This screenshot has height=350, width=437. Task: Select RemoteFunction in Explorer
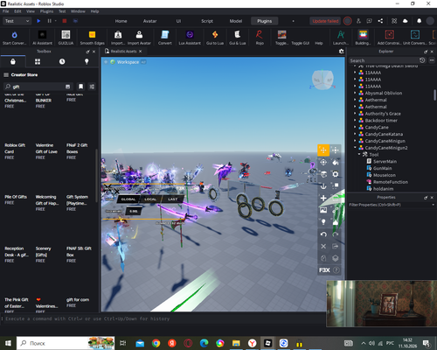(x=391, y=182)
